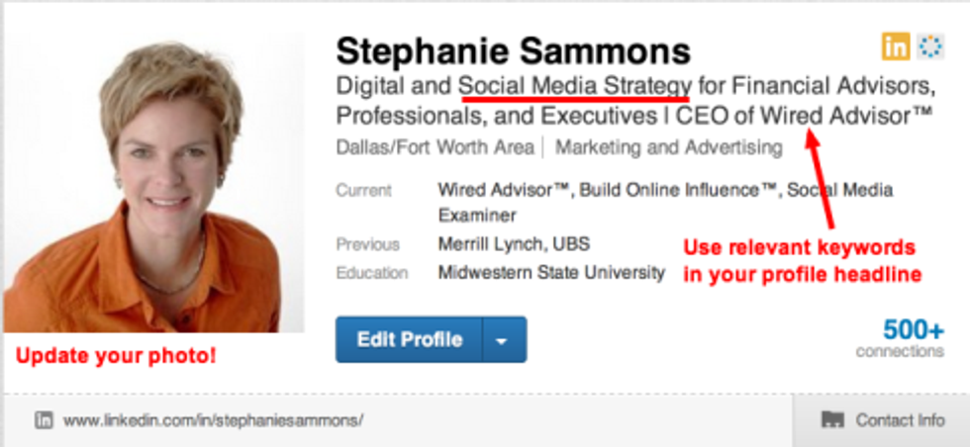Select the Stephanie Sammons name heading
970x447 pixels.
[514, 49]
